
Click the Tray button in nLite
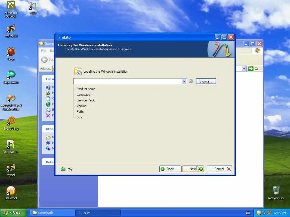coord(67,169)
